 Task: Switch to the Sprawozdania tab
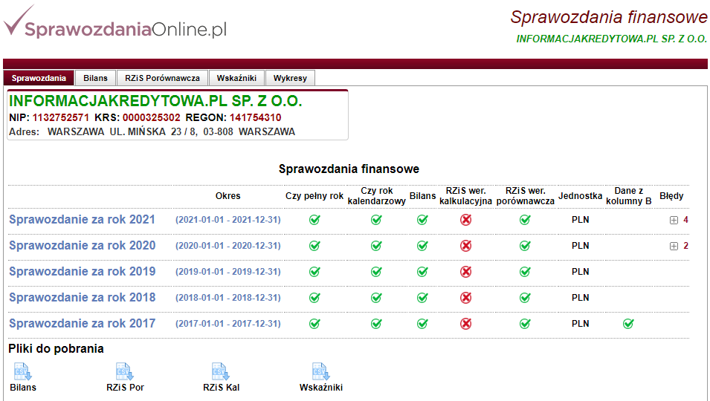point(39,78)
